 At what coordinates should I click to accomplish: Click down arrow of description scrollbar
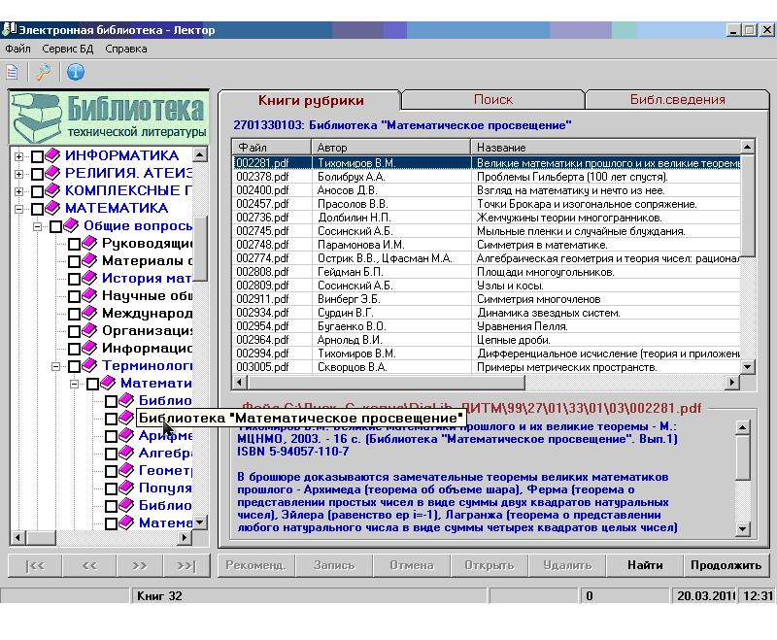pyautogui.click(x=742, y=528)
